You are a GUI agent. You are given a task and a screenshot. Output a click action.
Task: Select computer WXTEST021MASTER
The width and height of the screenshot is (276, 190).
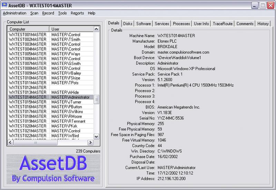[x=28, y=131]
